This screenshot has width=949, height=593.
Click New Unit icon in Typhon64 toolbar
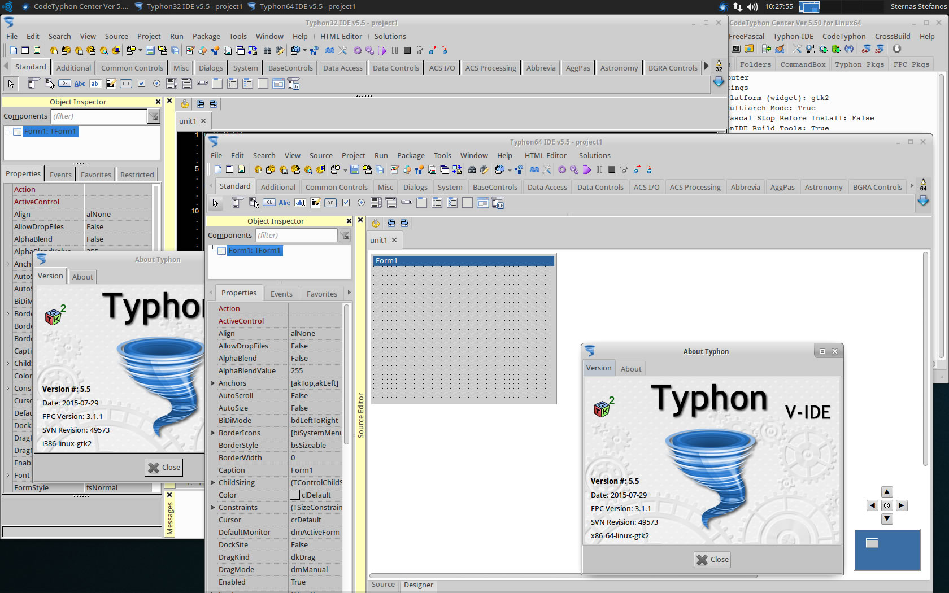[x=218, y=169]
